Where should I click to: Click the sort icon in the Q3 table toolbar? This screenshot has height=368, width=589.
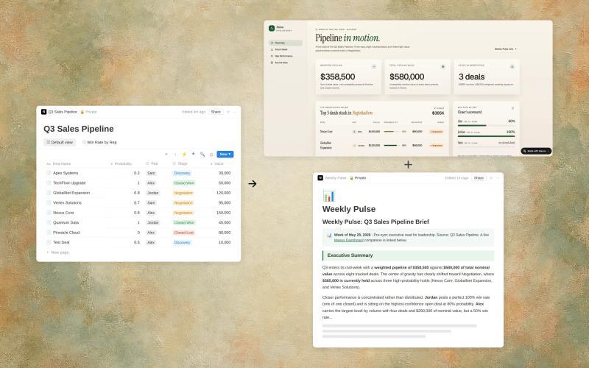pos(175,155)
